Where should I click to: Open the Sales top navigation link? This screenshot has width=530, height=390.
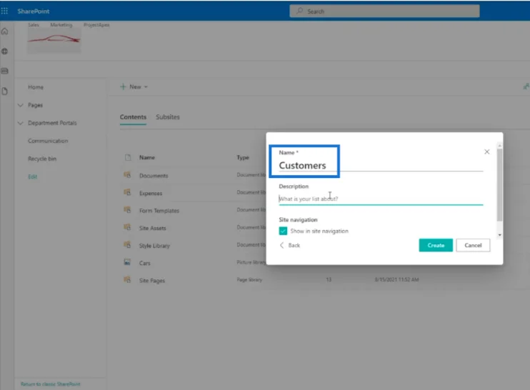[34, 25]
